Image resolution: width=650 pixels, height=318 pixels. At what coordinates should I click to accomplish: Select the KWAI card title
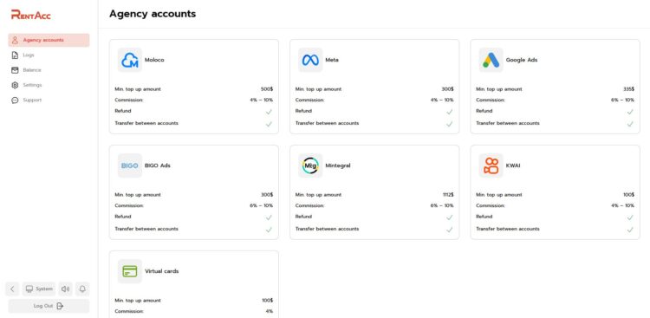[x=513, y=165]
